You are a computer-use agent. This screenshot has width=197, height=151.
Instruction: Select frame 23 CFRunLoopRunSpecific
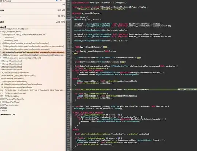(12, 99)
